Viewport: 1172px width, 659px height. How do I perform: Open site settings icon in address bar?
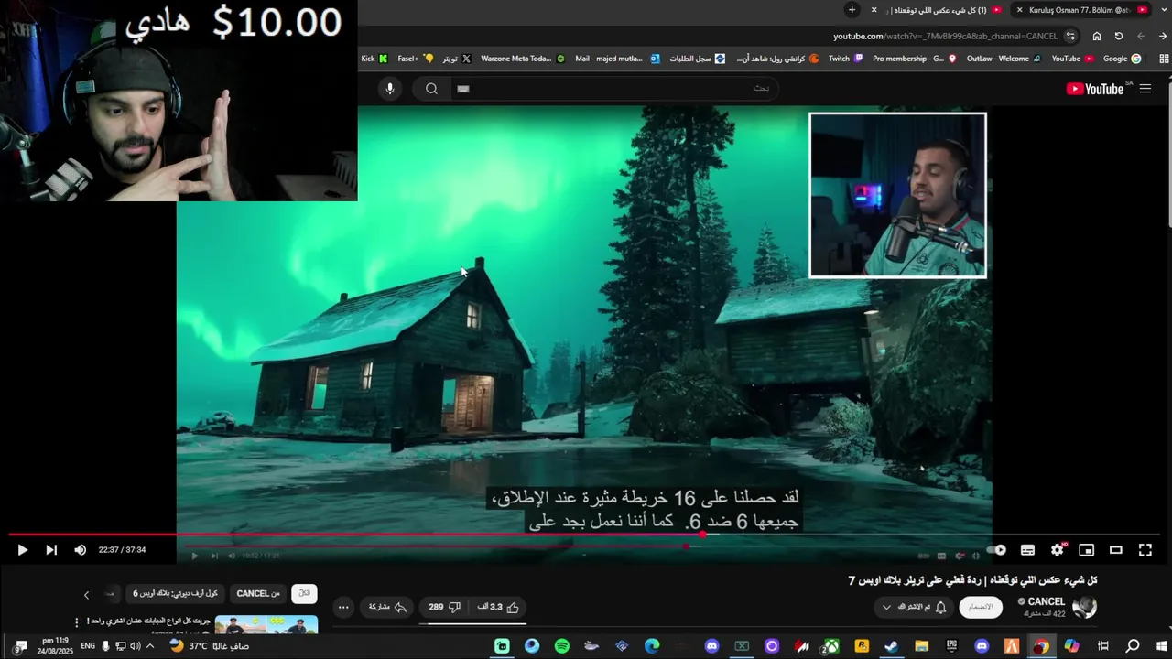click(1070, 36)
